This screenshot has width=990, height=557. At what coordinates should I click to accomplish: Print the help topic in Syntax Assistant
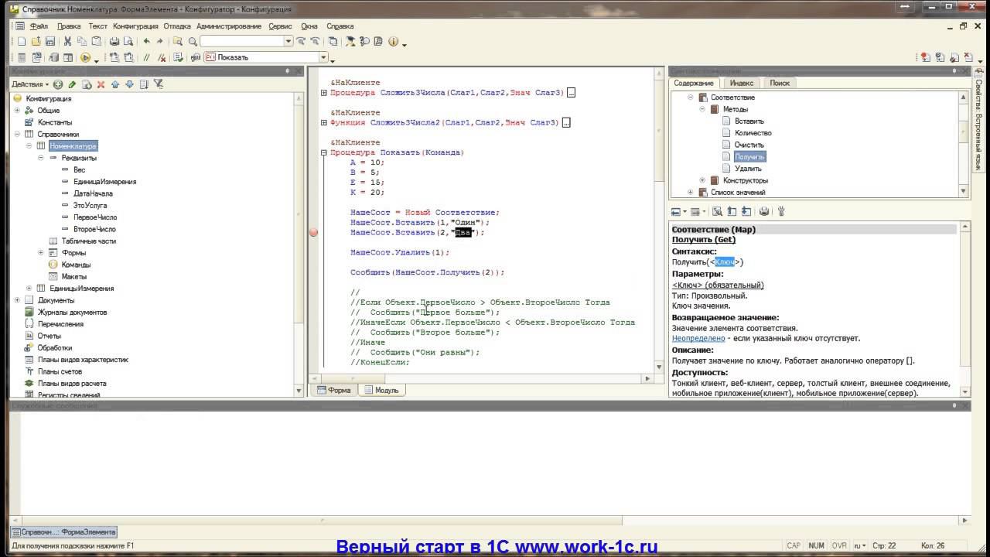coord(764,211)
